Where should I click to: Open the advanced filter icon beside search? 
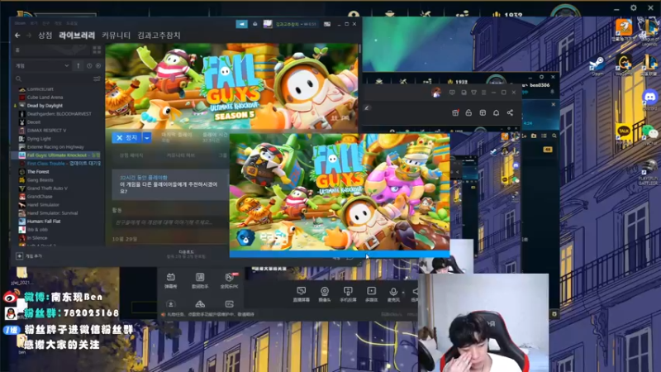point(97,79)
